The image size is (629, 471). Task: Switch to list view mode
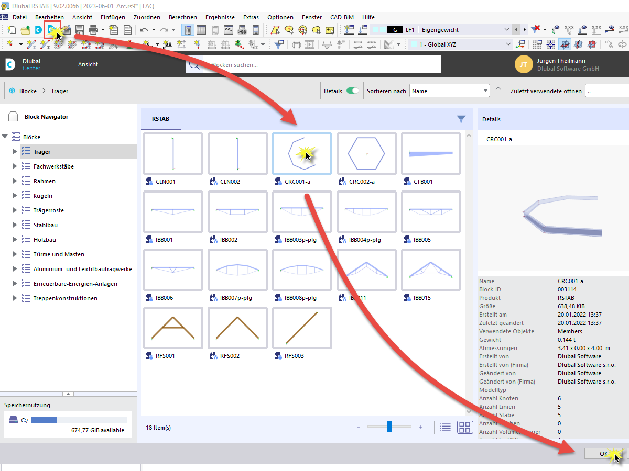point(446,427)
